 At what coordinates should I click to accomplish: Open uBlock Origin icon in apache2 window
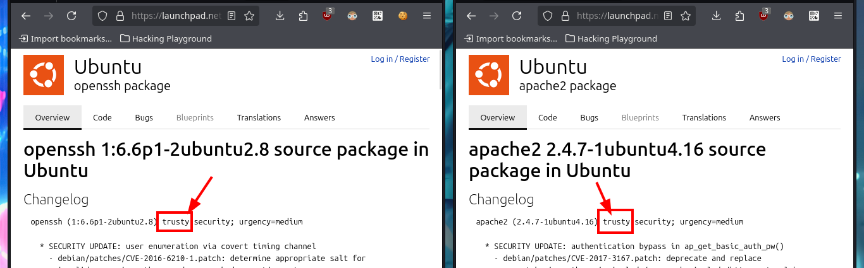click(x=765, y=15)
